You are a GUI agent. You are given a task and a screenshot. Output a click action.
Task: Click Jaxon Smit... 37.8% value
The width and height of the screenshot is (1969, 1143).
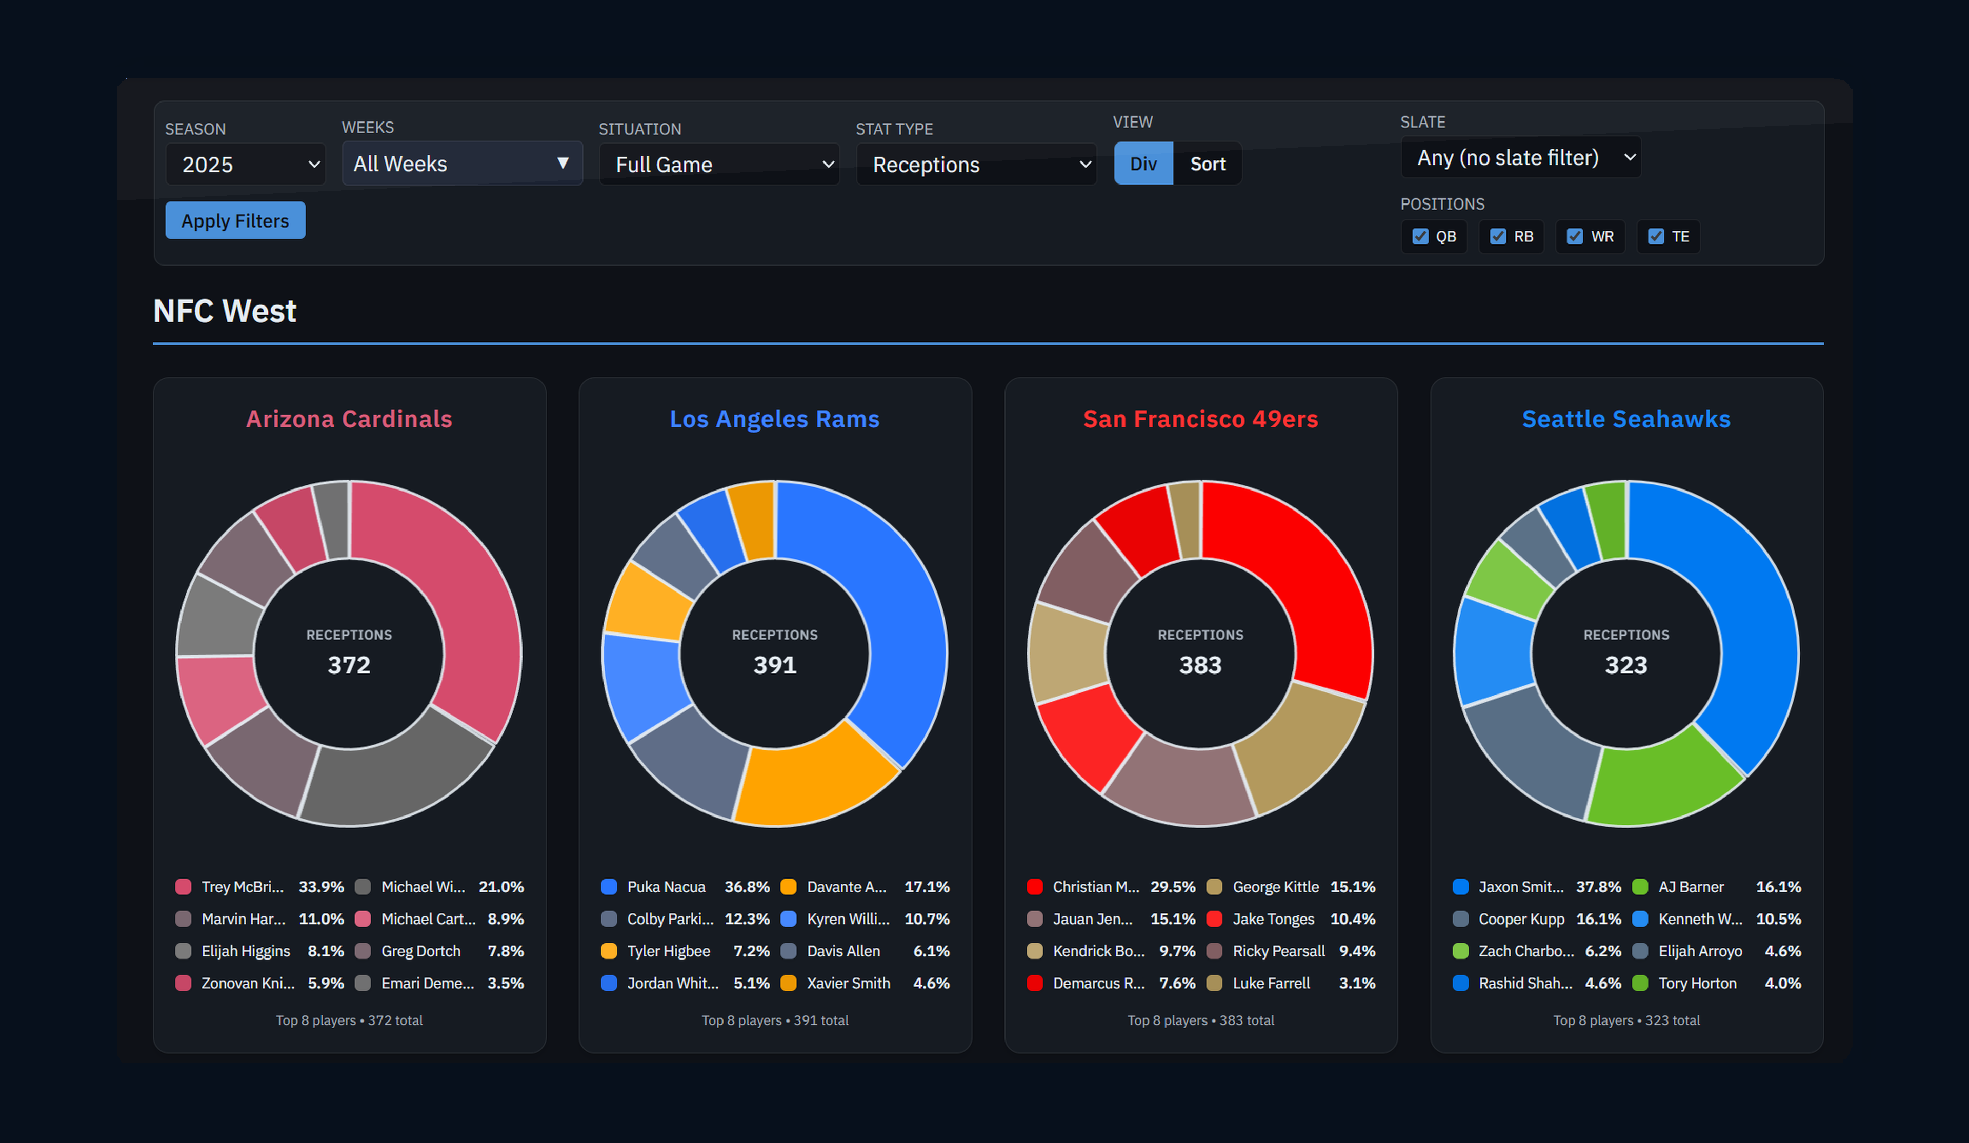(1599, 887)
